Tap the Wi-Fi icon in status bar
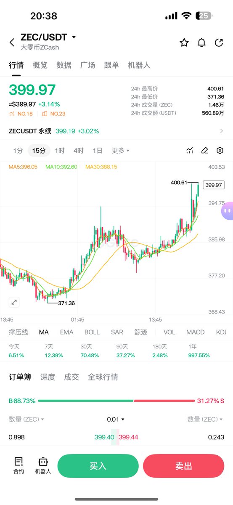This screenshot has width=233, height=505. 186,16
